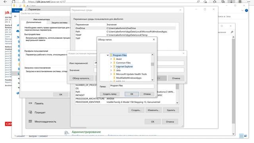Select the ModifiableWindowsApps folder

click(x=129, y=78)
